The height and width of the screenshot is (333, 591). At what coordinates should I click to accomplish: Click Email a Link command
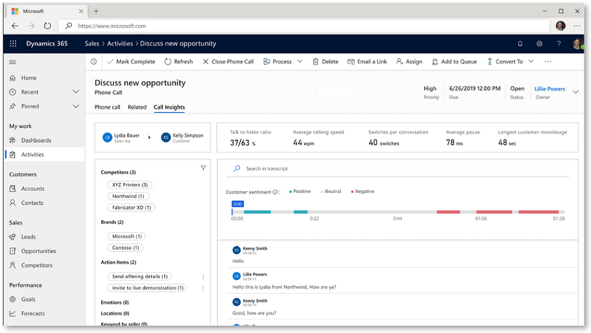(x=367, y=62)
